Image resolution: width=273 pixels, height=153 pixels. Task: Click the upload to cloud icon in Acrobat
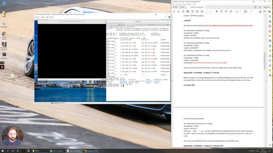[x=183, y=11]
